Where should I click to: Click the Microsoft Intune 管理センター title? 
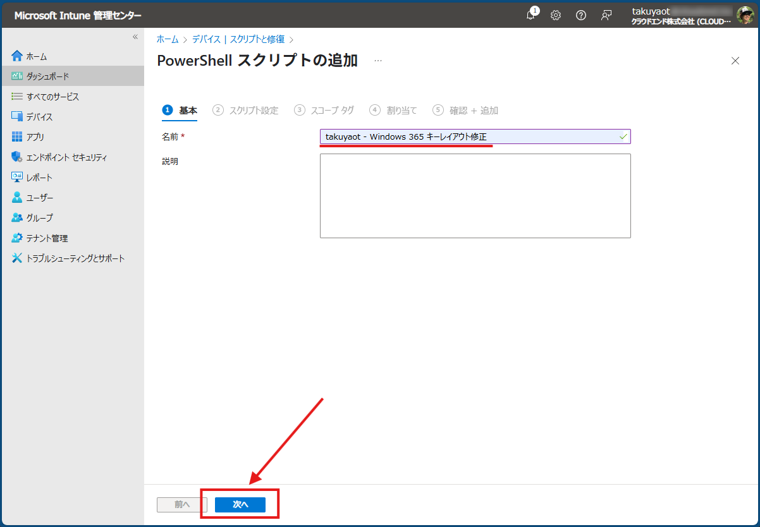[x=77, y=15]
